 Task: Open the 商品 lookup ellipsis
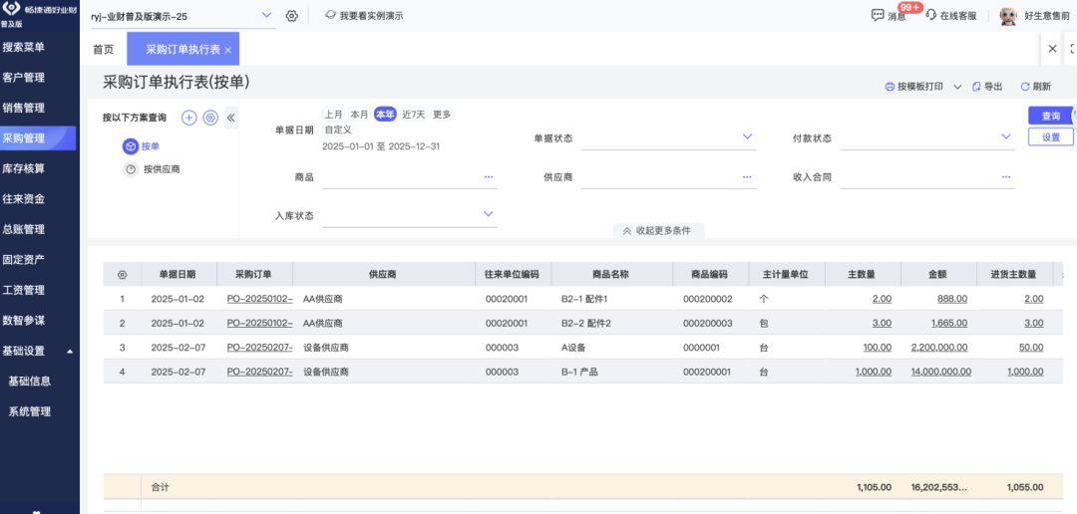coord(489,177)
